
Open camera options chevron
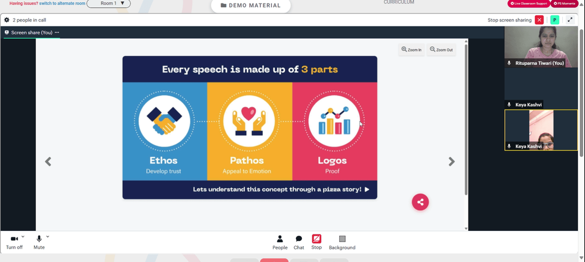click(23, 237)
